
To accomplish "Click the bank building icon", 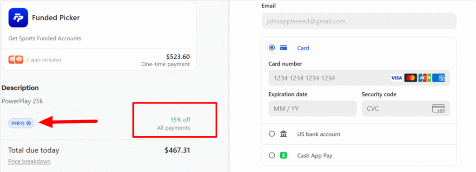I will click(284, 134).
